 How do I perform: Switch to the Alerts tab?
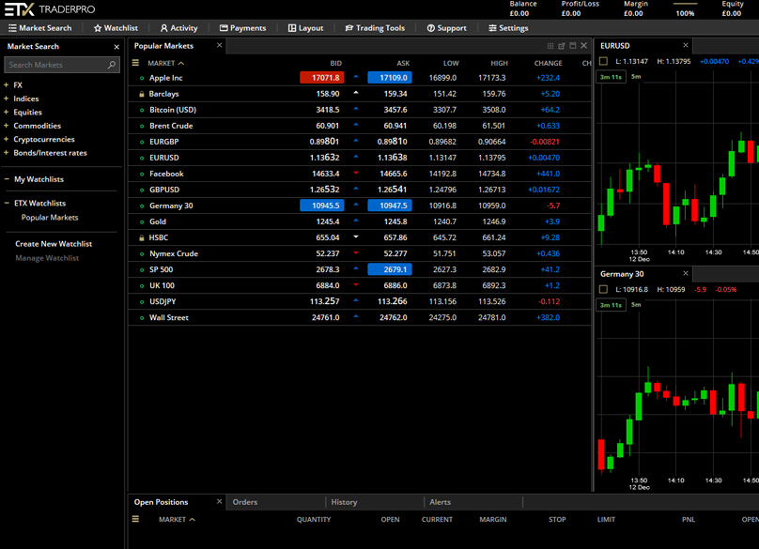tap(440, 502)
